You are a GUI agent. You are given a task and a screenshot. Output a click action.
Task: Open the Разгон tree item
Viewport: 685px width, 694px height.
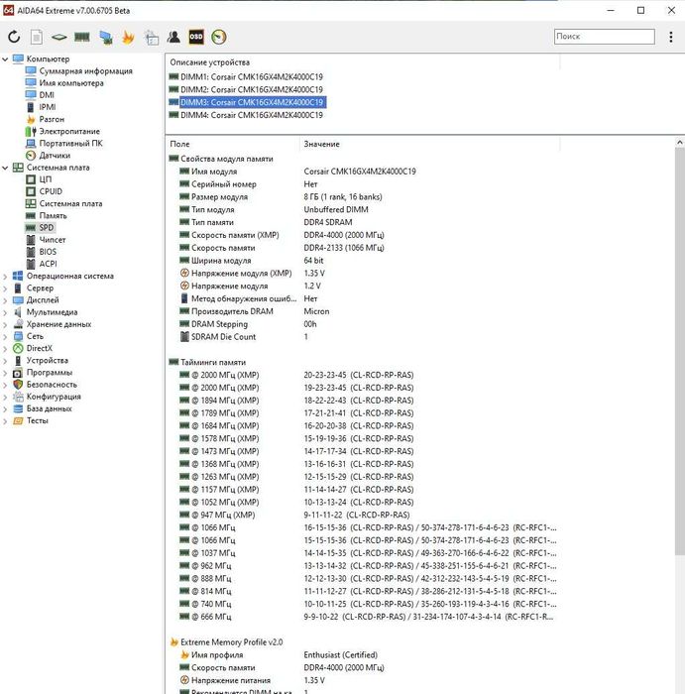coord(52,119)
